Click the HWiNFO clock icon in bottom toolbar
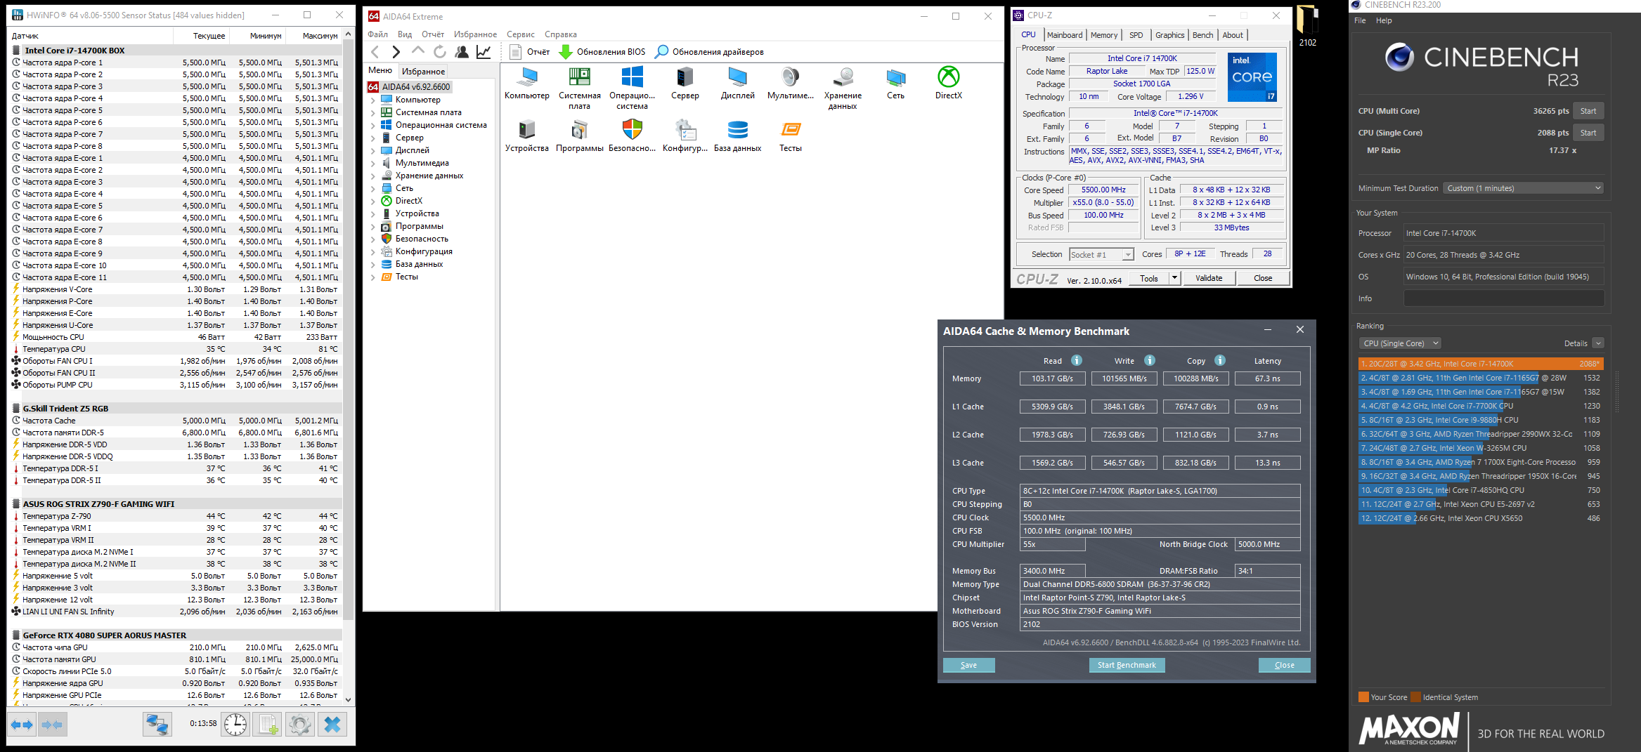Viewport: 1641px width, 752px height. pos(235,724)
